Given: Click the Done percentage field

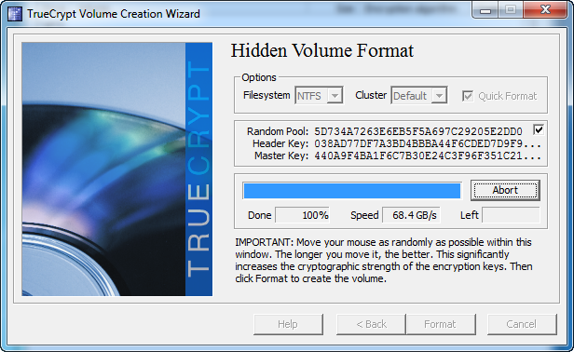Looking at the screenshot, I should tap(302, 215).
